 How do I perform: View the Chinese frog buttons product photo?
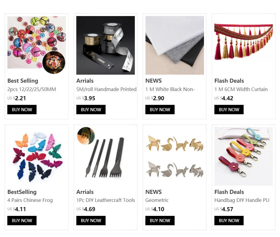(x=37, y=156)
